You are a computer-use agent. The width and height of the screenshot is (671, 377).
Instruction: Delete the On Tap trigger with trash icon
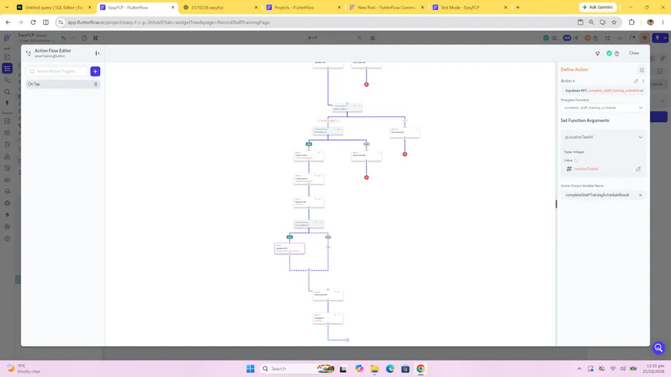click(96, 84)
